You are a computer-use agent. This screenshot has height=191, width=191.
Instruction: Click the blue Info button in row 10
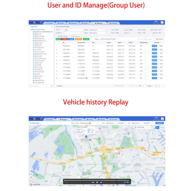pos(155,78)
